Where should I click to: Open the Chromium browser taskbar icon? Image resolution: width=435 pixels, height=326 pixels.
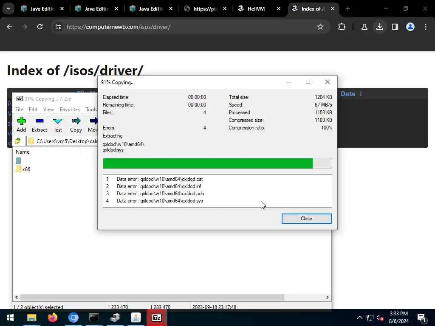(73, 318)
